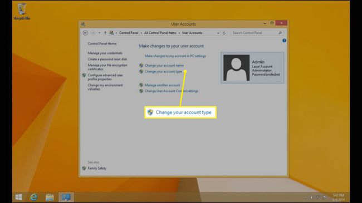Click breadcrumb chevron after All Control Panel Items
The height and width of the screenshot is (203, 362).
click(x=179, y=33)
